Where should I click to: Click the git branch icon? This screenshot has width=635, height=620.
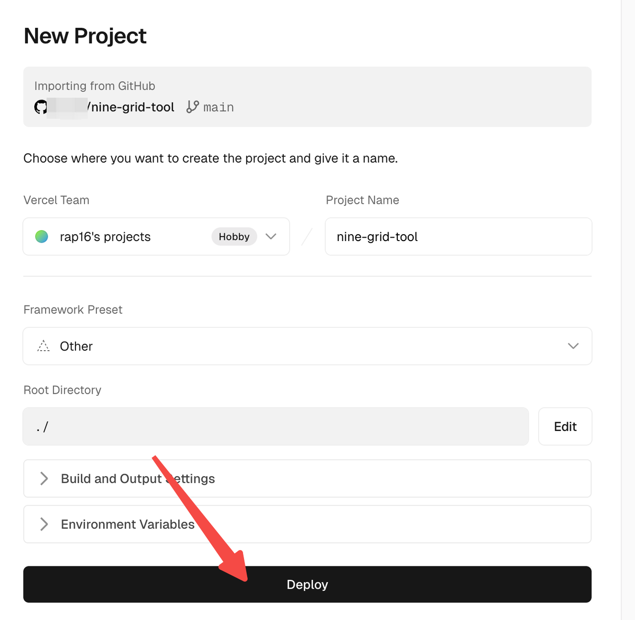(192, 107)
